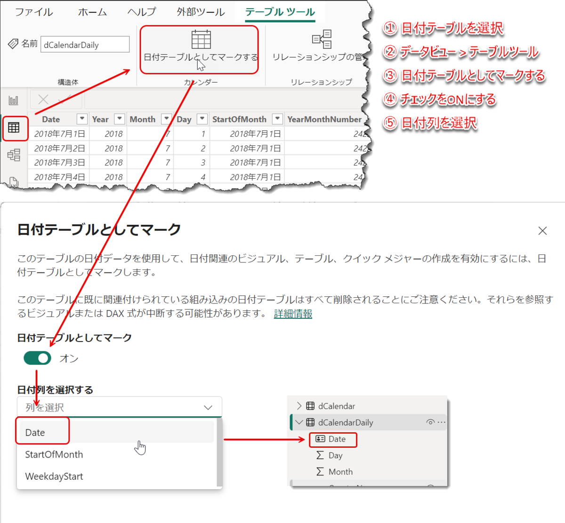Switch to the 外部ツール tab
Screen dimensions: 565x523
point(201,12)
